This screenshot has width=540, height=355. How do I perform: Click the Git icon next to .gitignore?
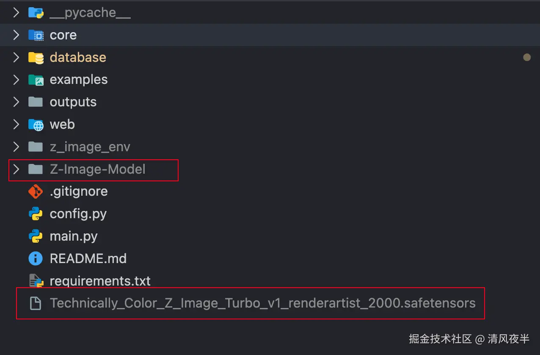click(36, 191)
